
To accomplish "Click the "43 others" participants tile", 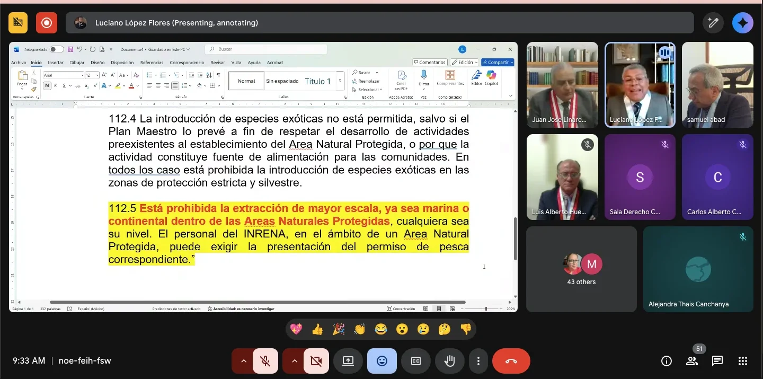I will click(x=581, y=269).
